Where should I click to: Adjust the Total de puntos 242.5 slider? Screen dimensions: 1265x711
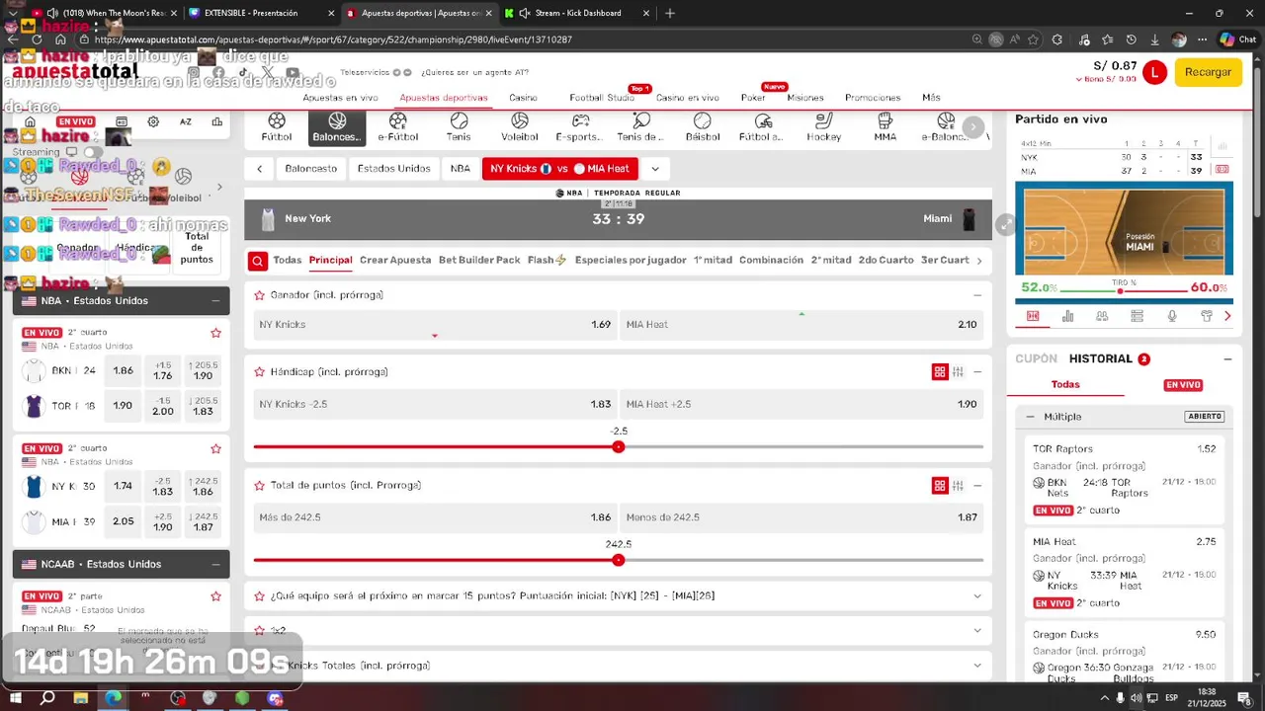click(619, 561)
